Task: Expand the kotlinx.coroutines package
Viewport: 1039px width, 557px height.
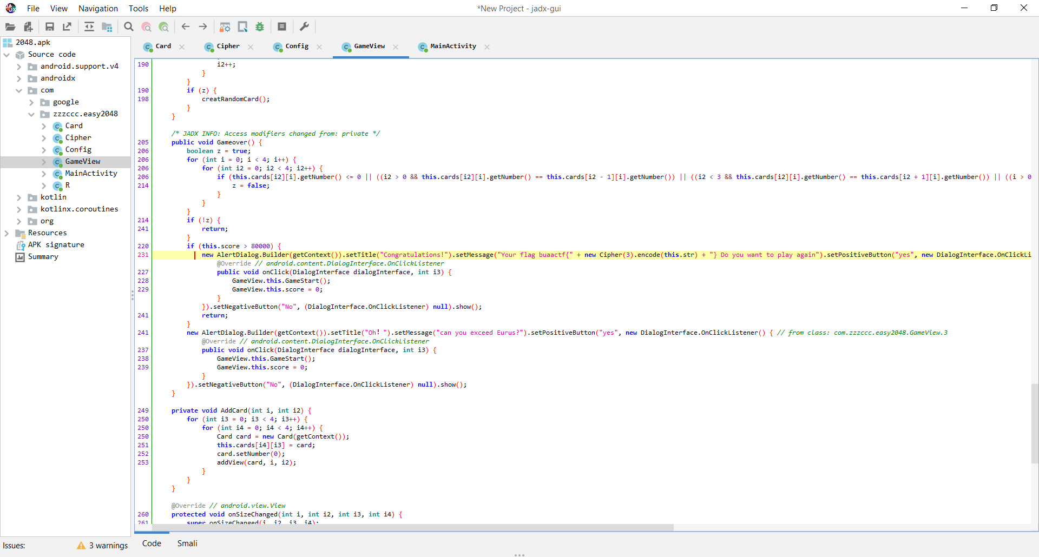Action: pos(19,209)
